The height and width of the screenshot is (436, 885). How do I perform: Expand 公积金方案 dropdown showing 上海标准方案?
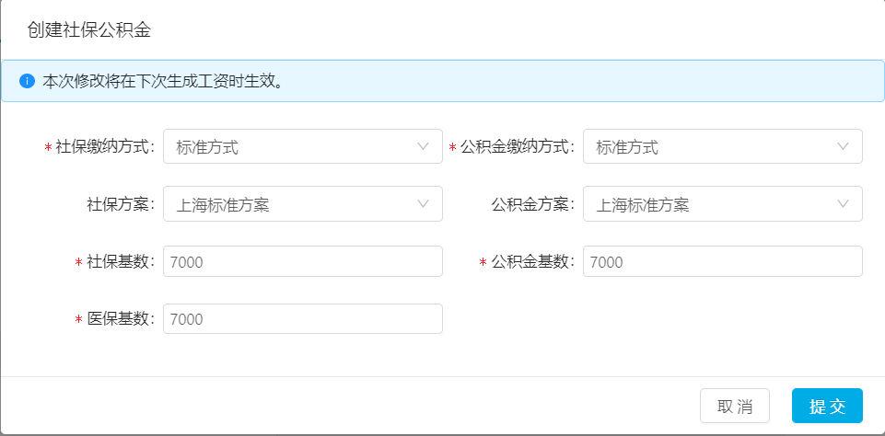[x=722, y=203]
